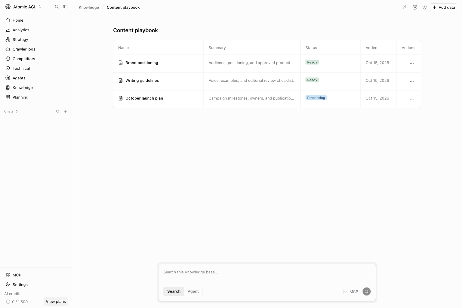Viewport: 462px width, 308px height.
Task: Open knowledge base settings gear icon
Action: [x=424, y=7]
